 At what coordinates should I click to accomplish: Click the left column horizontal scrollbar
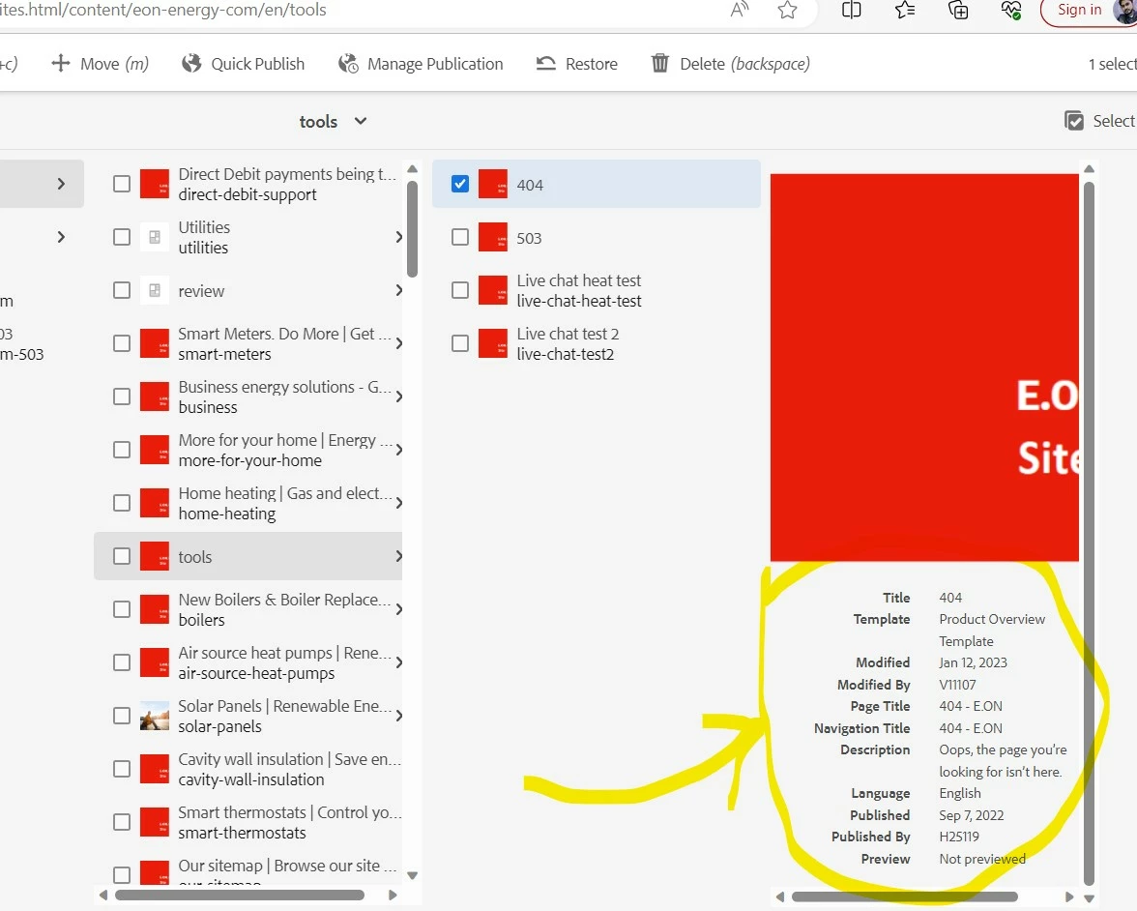click(x=240, y=895)
